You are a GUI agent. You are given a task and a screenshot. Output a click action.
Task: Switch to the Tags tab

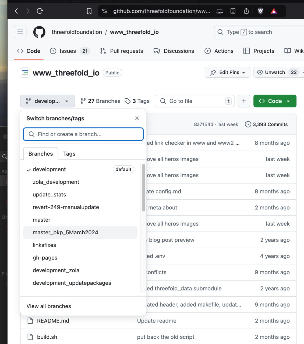pyautogui.click(x=69, y=154)
